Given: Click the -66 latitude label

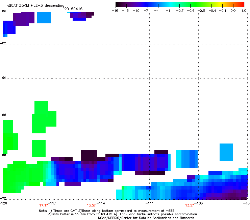Looking at the screenshot, I should tap(3, 115).
